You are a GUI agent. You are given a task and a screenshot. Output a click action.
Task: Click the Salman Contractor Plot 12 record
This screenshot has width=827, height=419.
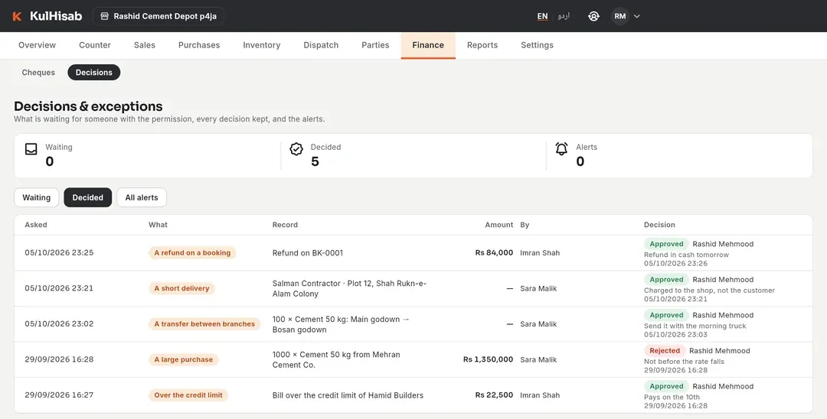coord(349,288)
